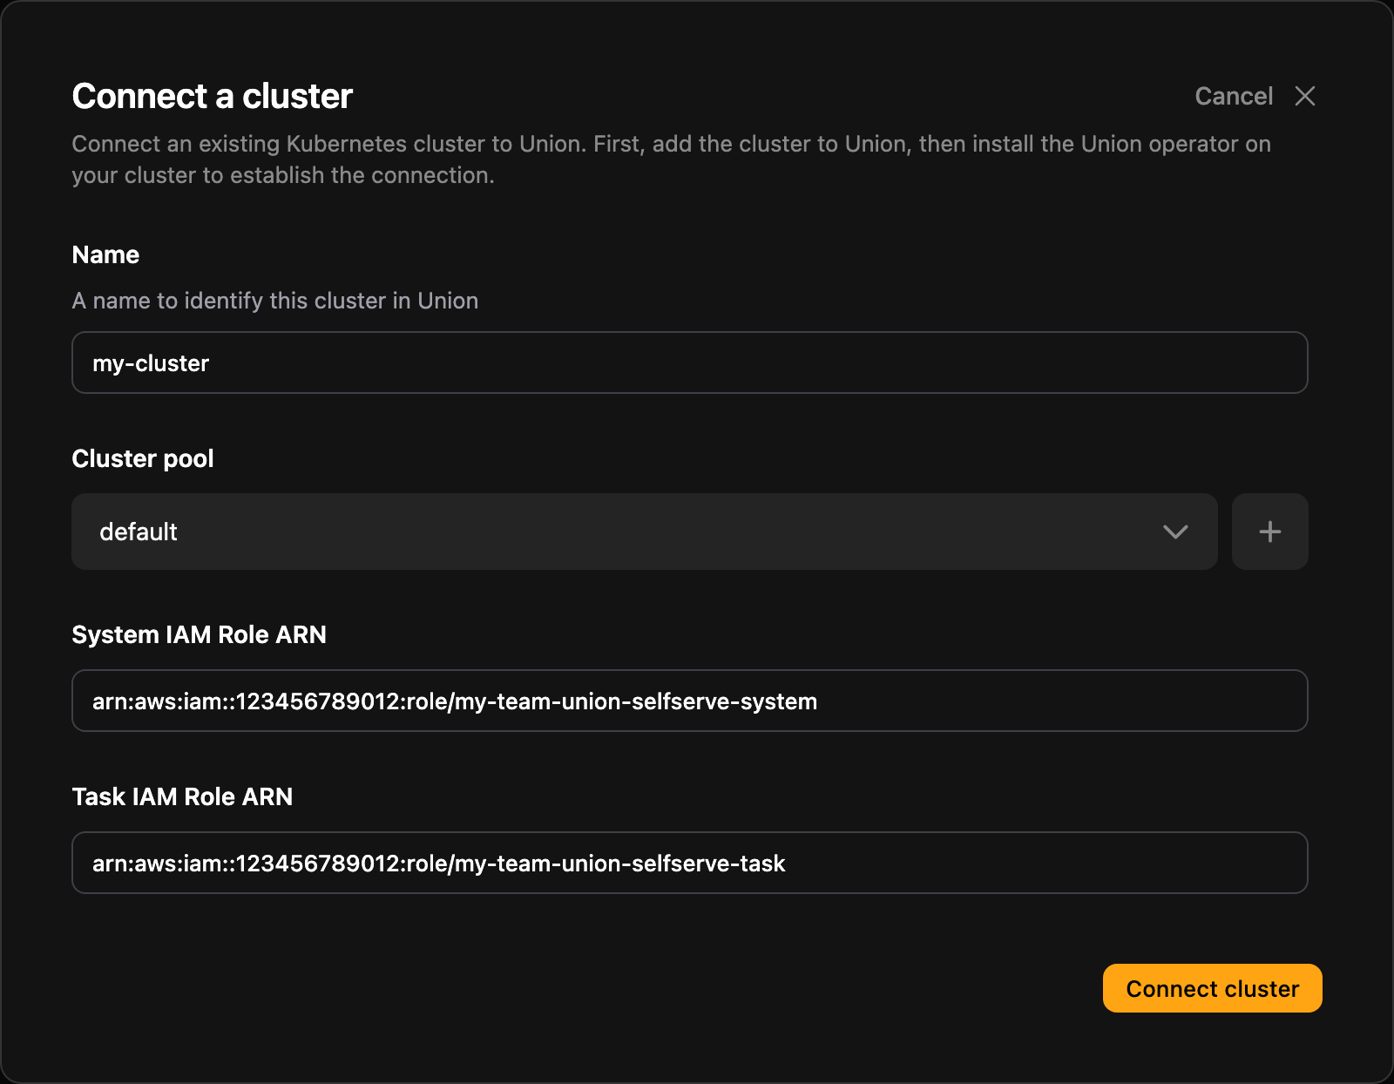Click the Task IAM Role ARN input field
1394x1084 pixels.
tap(689, 863)
